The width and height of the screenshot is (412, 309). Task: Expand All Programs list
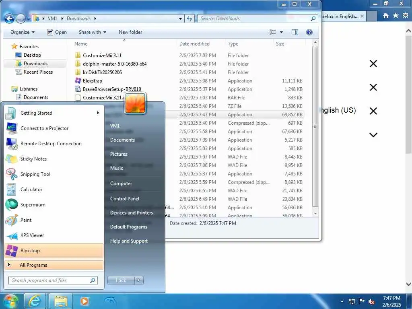click(54, 265)
